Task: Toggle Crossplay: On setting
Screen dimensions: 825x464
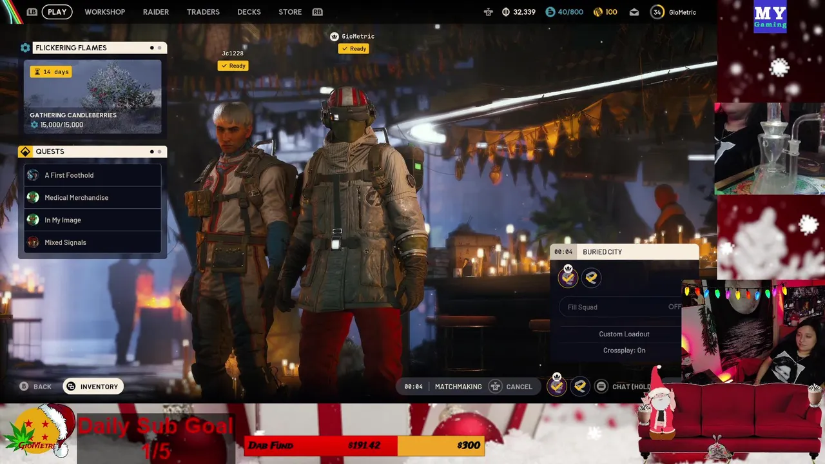Action: (624, 351)
